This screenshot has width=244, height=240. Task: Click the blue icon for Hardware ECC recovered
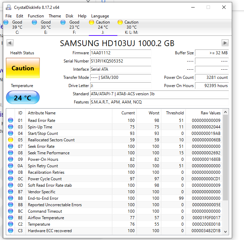pyautogui.click(x=11, y=231)
